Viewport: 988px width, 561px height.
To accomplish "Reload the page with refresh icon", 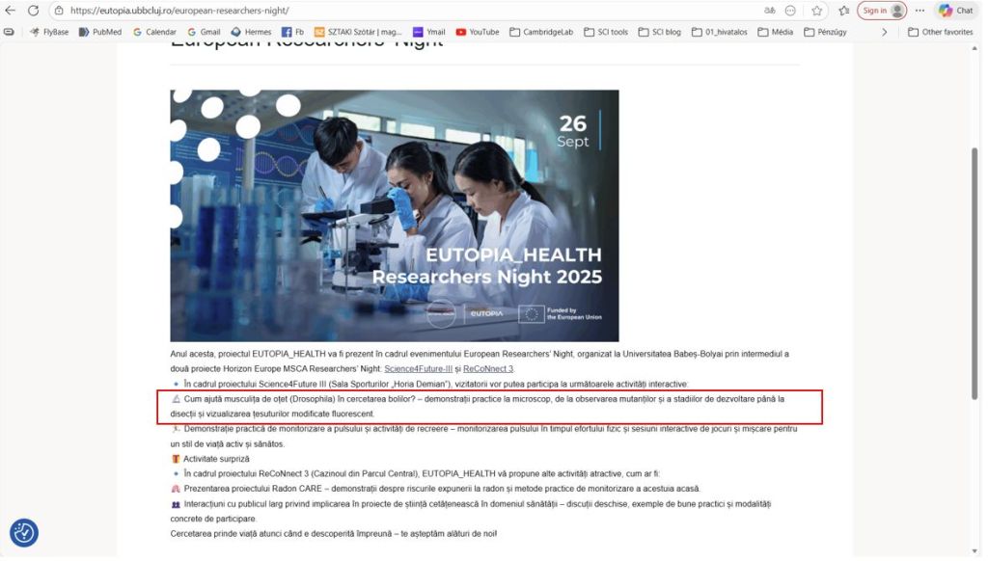I will point(33,11).
